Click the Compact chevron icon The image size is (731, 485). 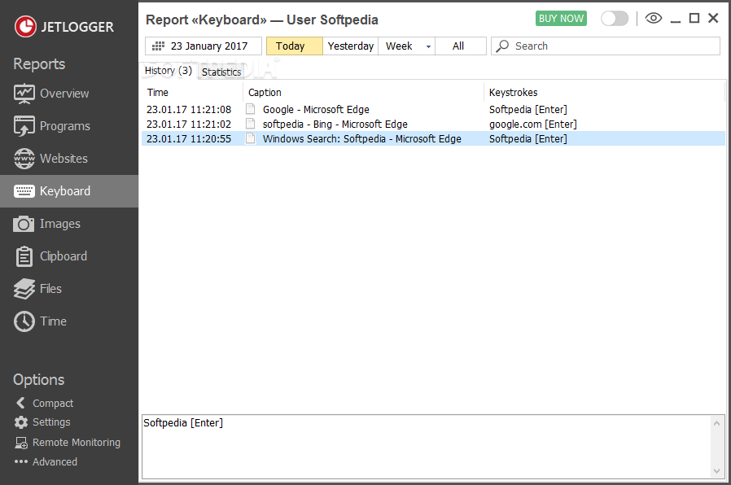pyautogui.click(x=20, y=403)
